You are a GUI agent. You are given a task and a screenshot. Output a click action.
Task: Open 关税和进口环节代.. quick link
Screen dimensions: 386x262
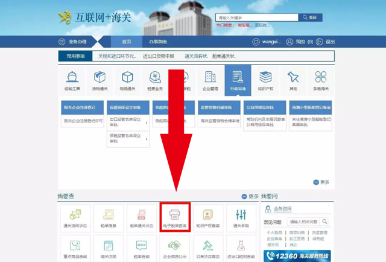117,56
